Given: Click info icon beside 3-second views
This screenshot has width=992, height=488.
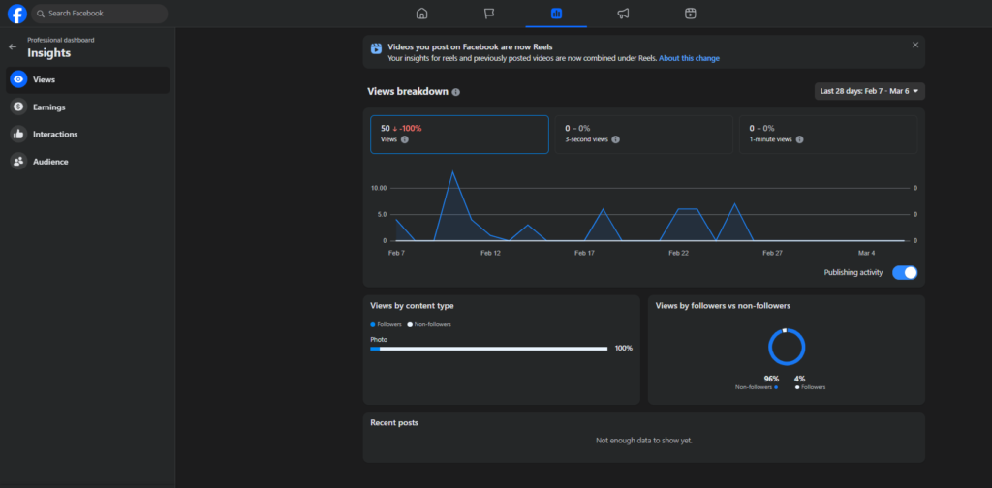Looking at the screenshot, I should pyautogui.click(x=615, y=139).
